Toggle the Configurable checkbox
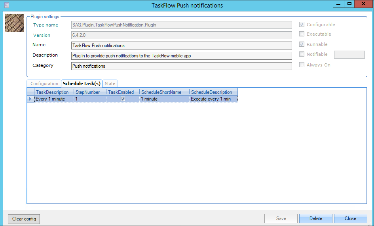The image size is (374, 226). pyautogui.click(x=302, y=25)
